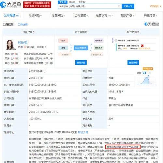The height and width of the screenshot is (163, 163).
Task: Click the blue 天眼一下 search button
Action: point(128,6)
